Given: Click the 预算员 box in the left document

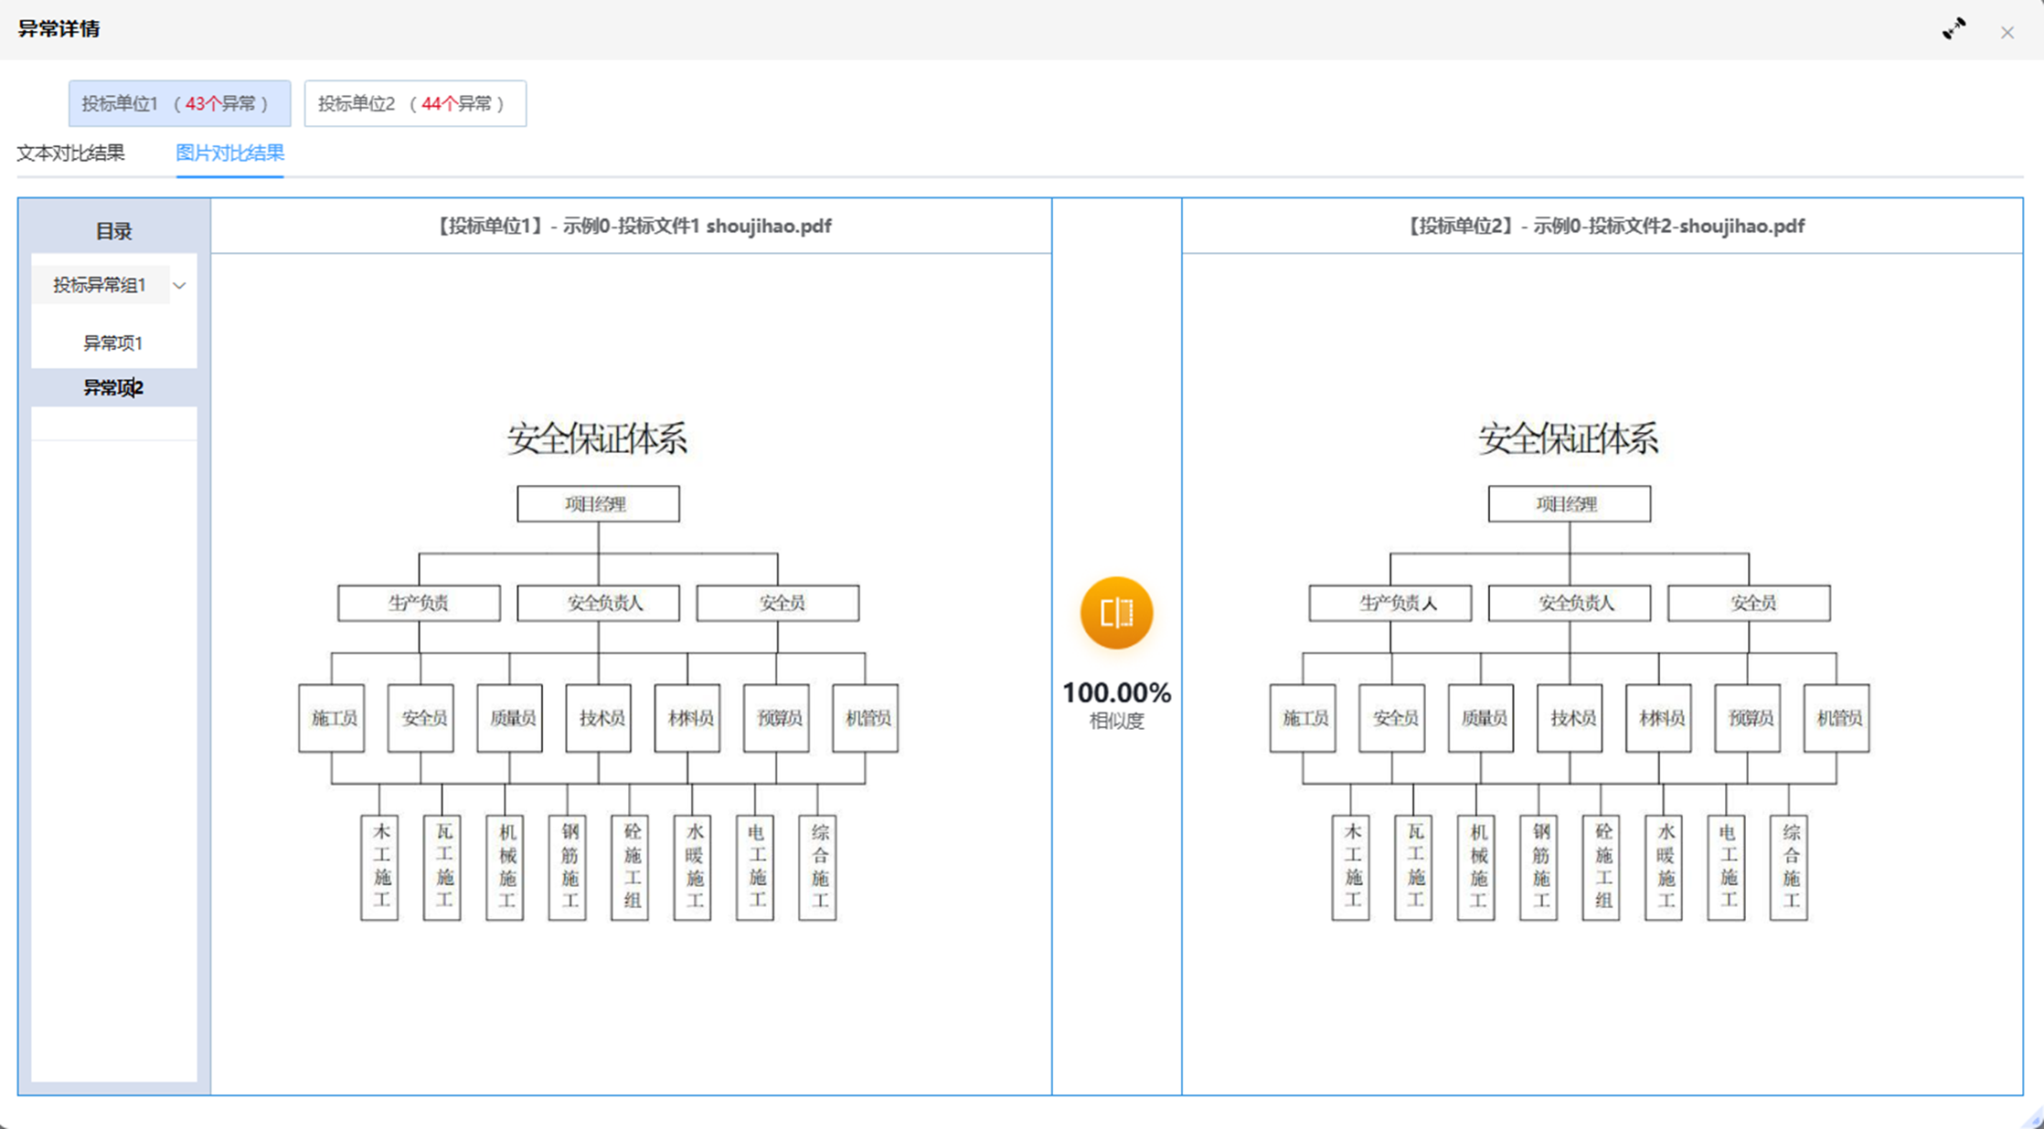Looking at the screenshot, I should coord(776,718).
